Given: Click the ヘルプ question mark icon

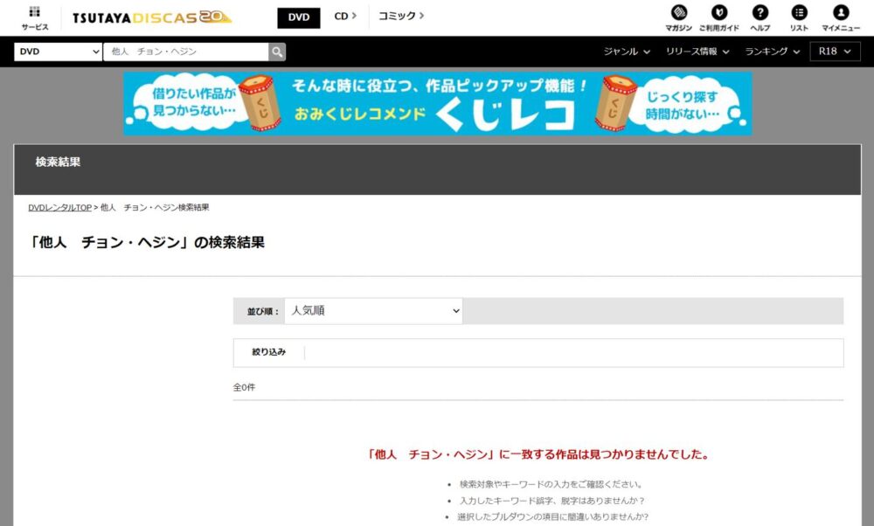Looking at the screenshot, I should tap(760, 16).
